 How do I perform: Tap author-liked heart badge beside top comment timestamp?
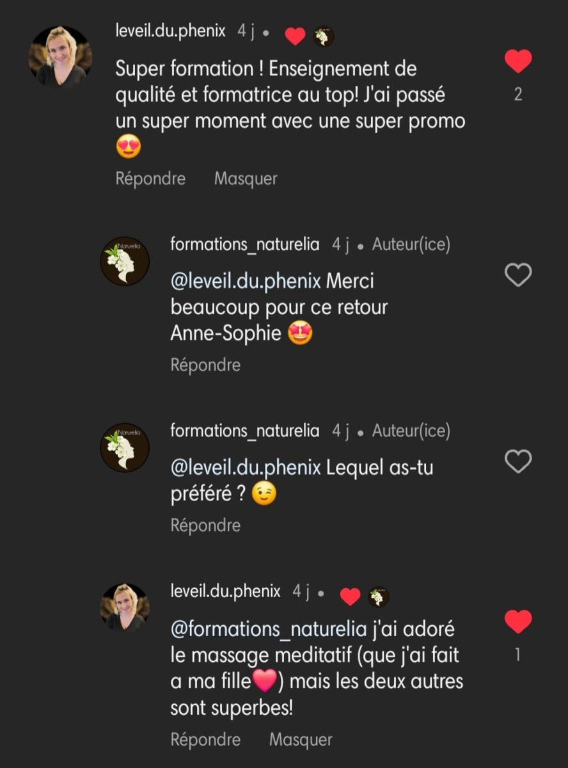(295, 36)
